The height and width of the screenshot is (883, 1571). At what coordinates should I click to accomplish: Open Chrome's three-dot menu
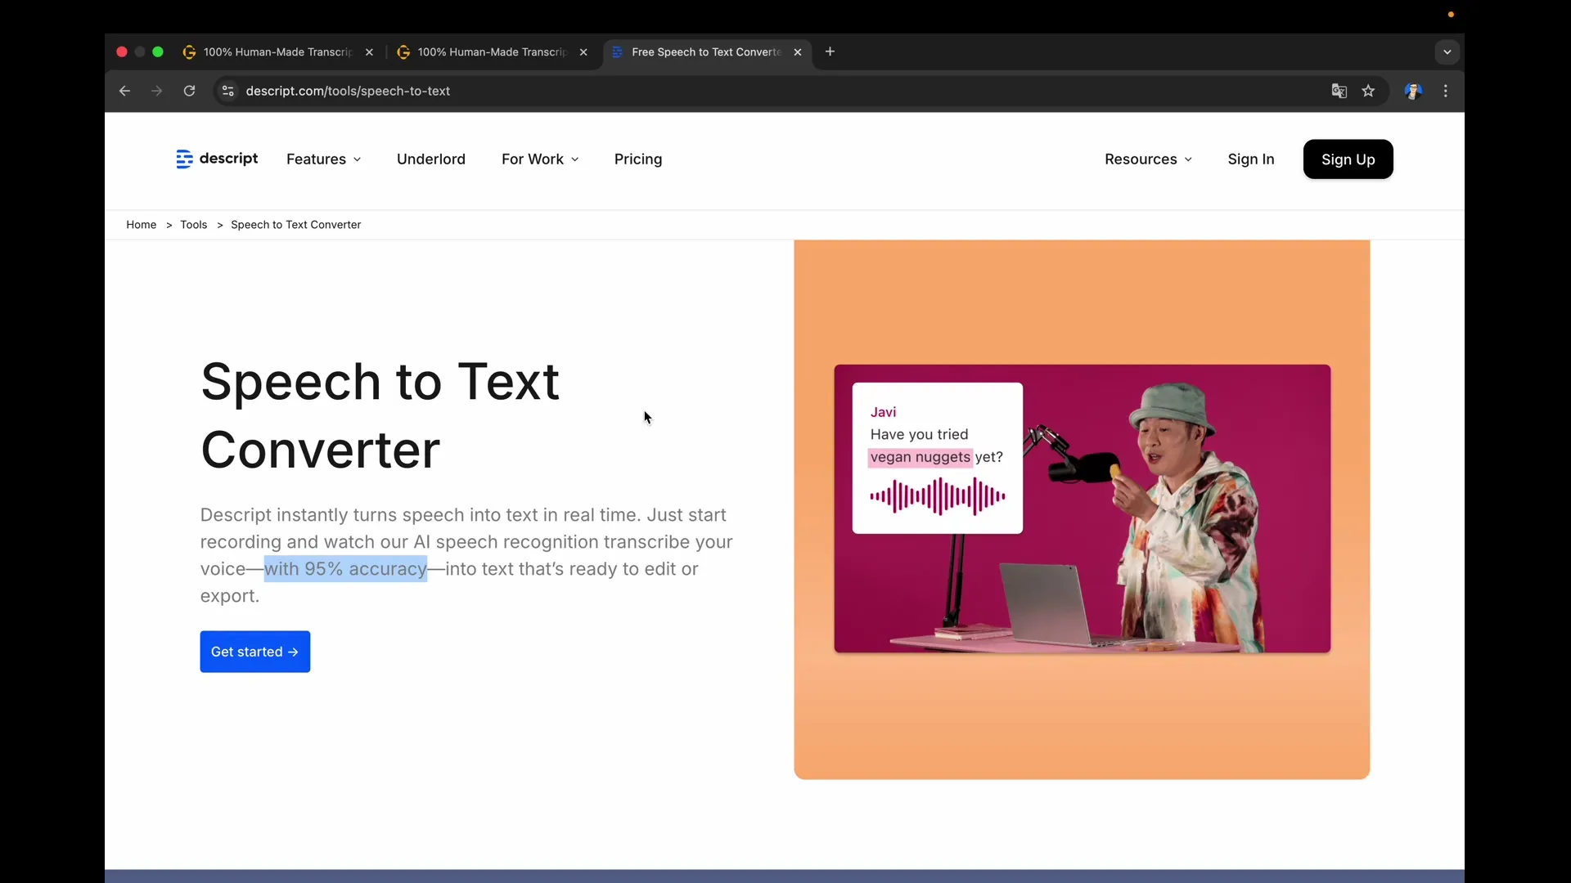[1446, 91]
